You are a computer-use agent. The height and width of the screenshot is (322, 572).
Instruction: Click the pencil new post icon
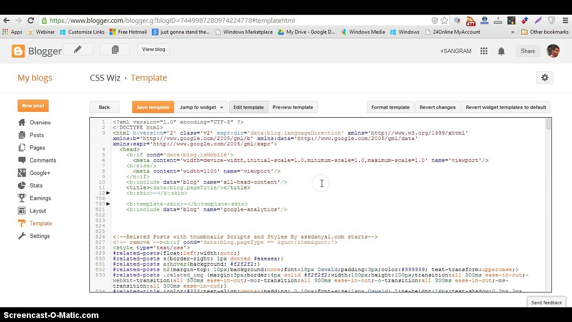tap(77, 50)
